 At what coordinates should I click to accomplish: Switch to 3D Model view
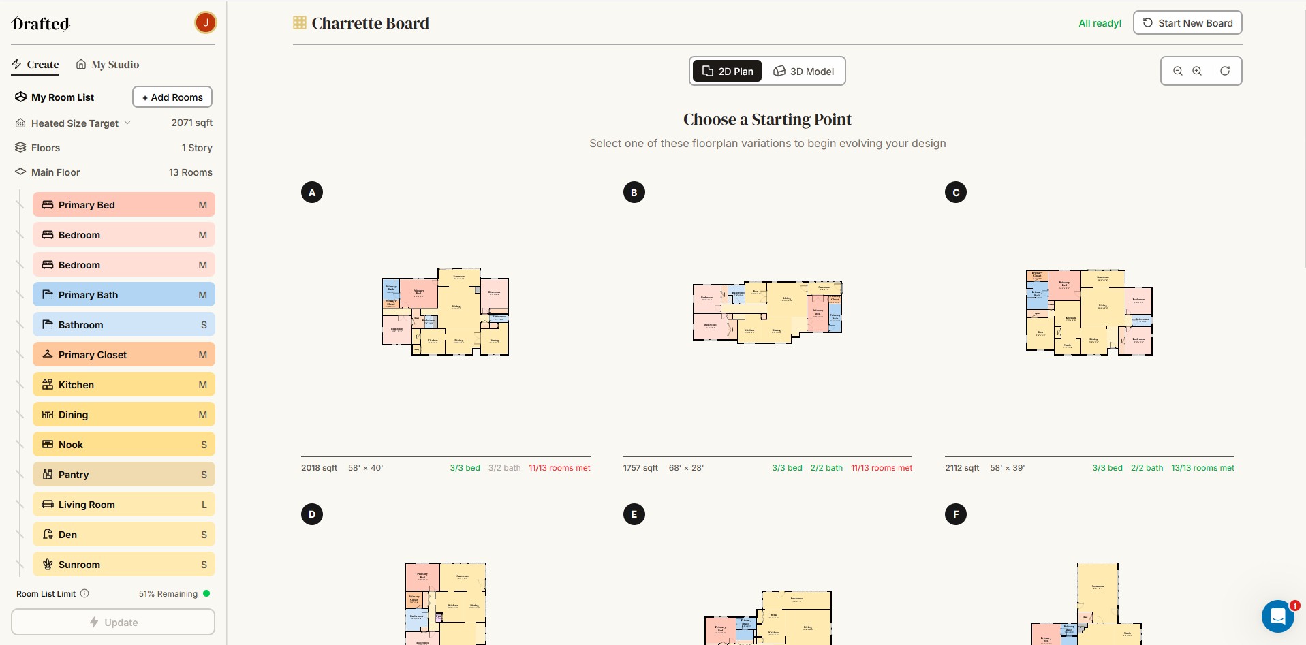coord(804,71)
